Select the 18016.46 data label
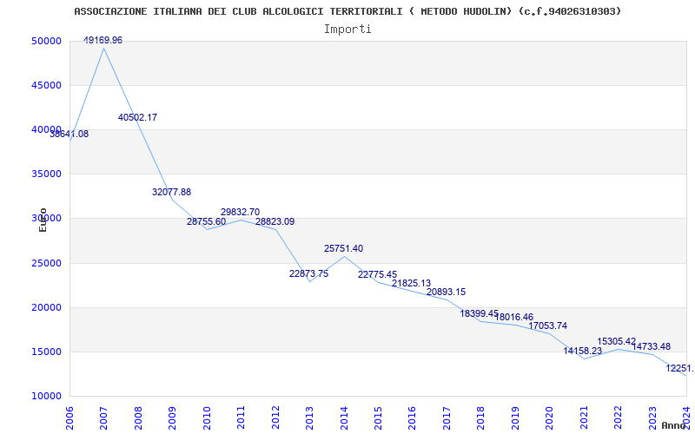 pyautogui.click(x=514, y=318)
